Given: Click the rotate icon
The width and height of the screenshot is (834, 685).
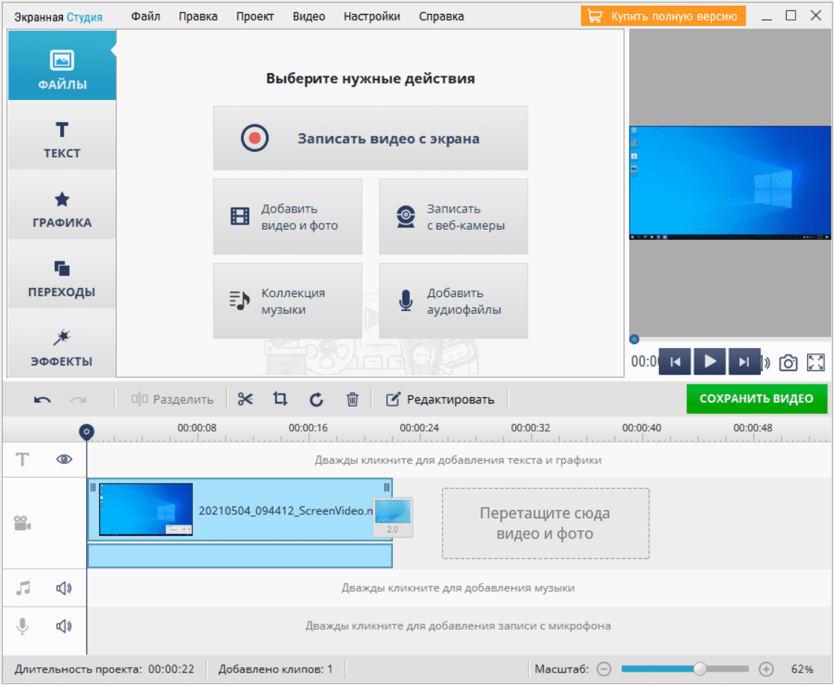Looking at the screenshot, I should coord(317,399).
